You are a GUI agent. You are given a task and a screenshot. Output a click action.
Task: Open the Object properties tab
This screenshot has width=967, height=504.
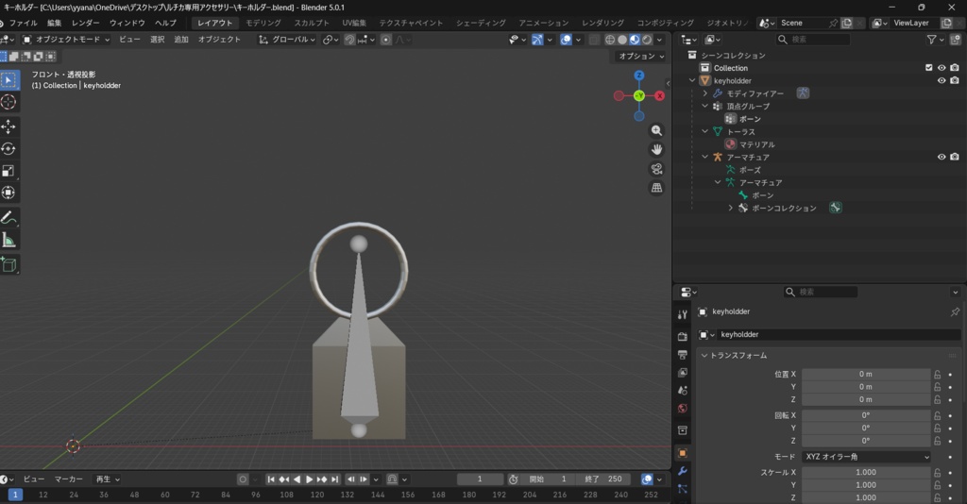(x=682, y=453)
